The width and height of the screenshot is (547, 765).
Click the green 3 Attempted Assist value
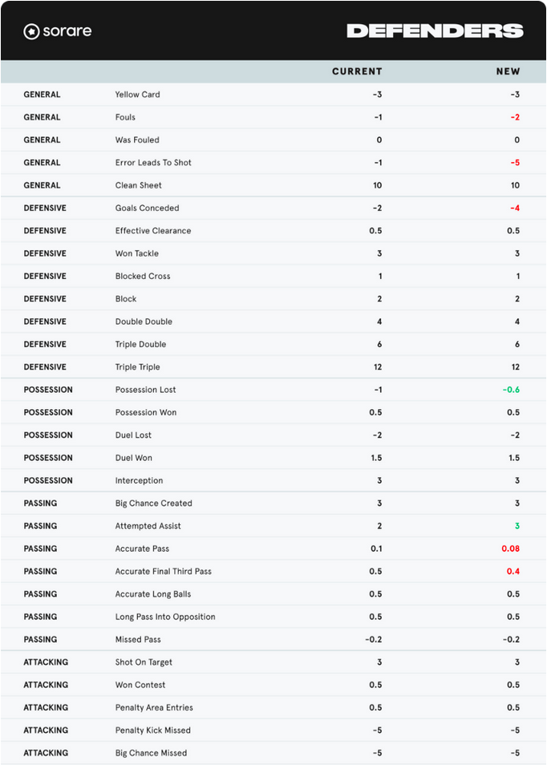(x=517, y=526)
